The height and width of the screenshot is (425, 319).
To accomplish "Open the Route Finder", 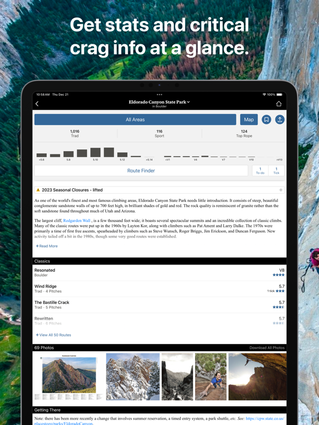I will [x=141, y=171].
